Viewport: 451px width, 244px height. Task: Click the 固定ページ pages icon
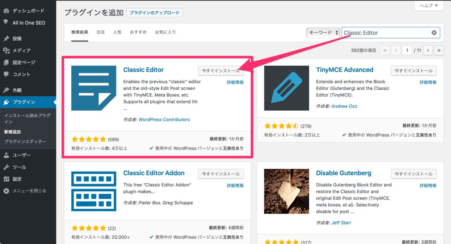(x=6, y=62)
